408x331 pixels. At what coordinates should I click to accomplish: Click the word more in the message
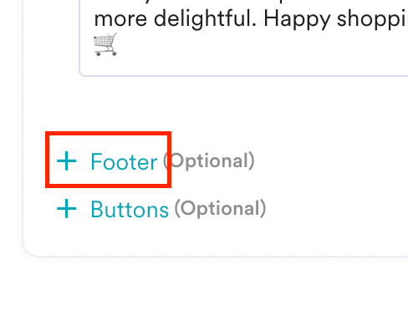120,19
